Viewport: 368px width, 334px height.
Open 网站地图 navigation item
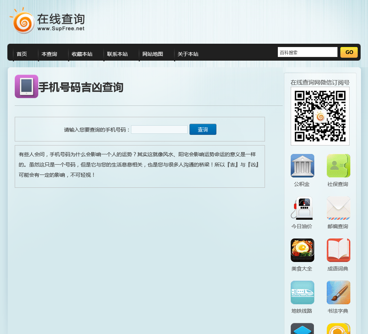pos(153,54)
